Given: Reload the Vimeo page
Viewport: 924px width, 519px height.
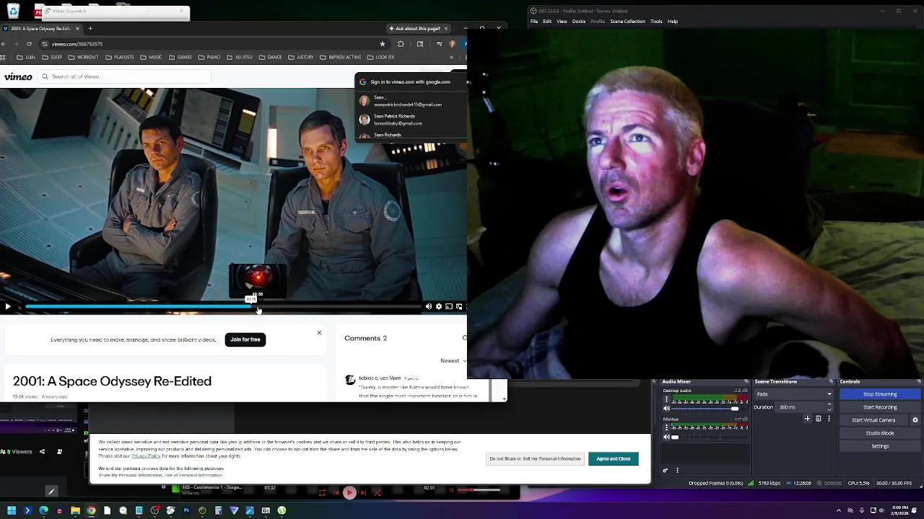Looking at the screenshot, I should coord(29,44).
